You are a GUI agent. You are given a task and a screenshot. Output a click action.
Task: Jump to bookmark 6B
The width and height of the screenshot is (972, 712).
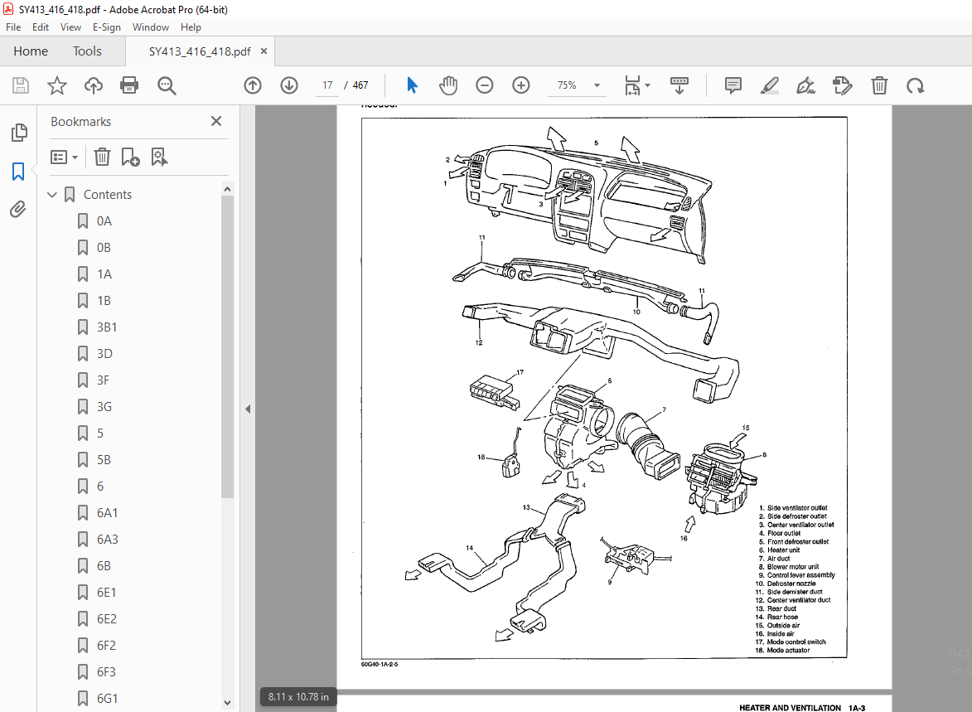click(104, 566)
